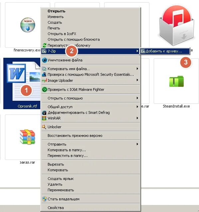Click the заказ.rar file name
Screen dimensions: 199x212
point(27,162)
